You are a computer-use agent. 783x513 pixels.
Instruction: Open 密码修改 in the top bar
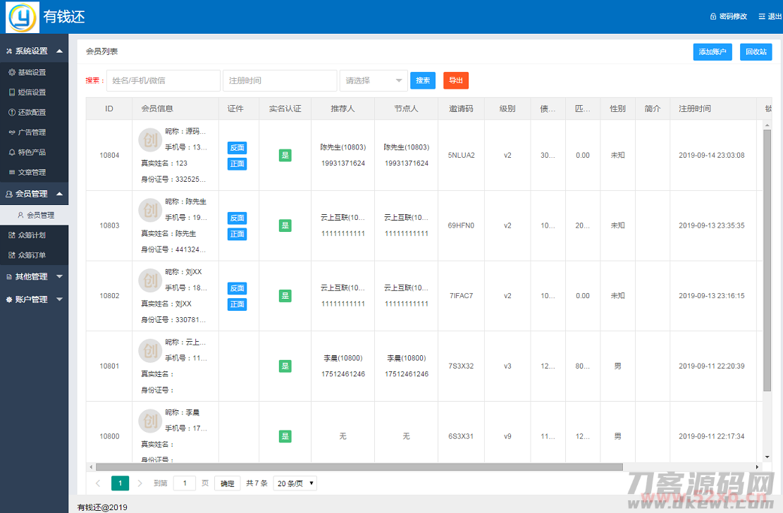tap(729, 16)
